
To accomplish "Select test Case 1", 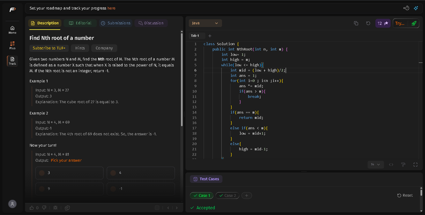I will tap(202, 195).
